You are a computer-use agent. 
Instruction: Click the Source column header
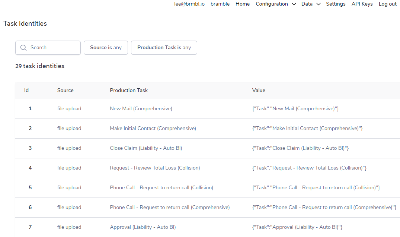point(65,90)
